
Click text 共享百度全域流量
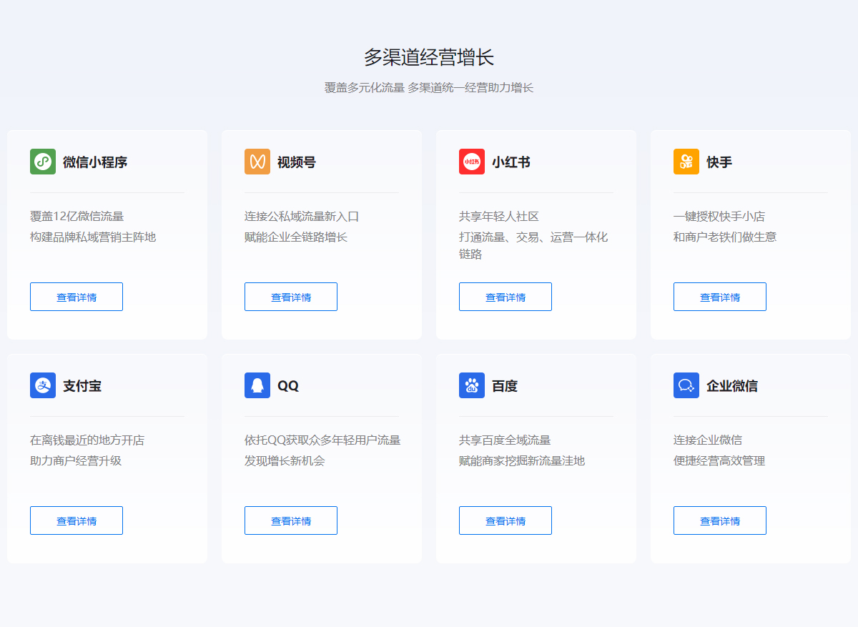[505, 440]
